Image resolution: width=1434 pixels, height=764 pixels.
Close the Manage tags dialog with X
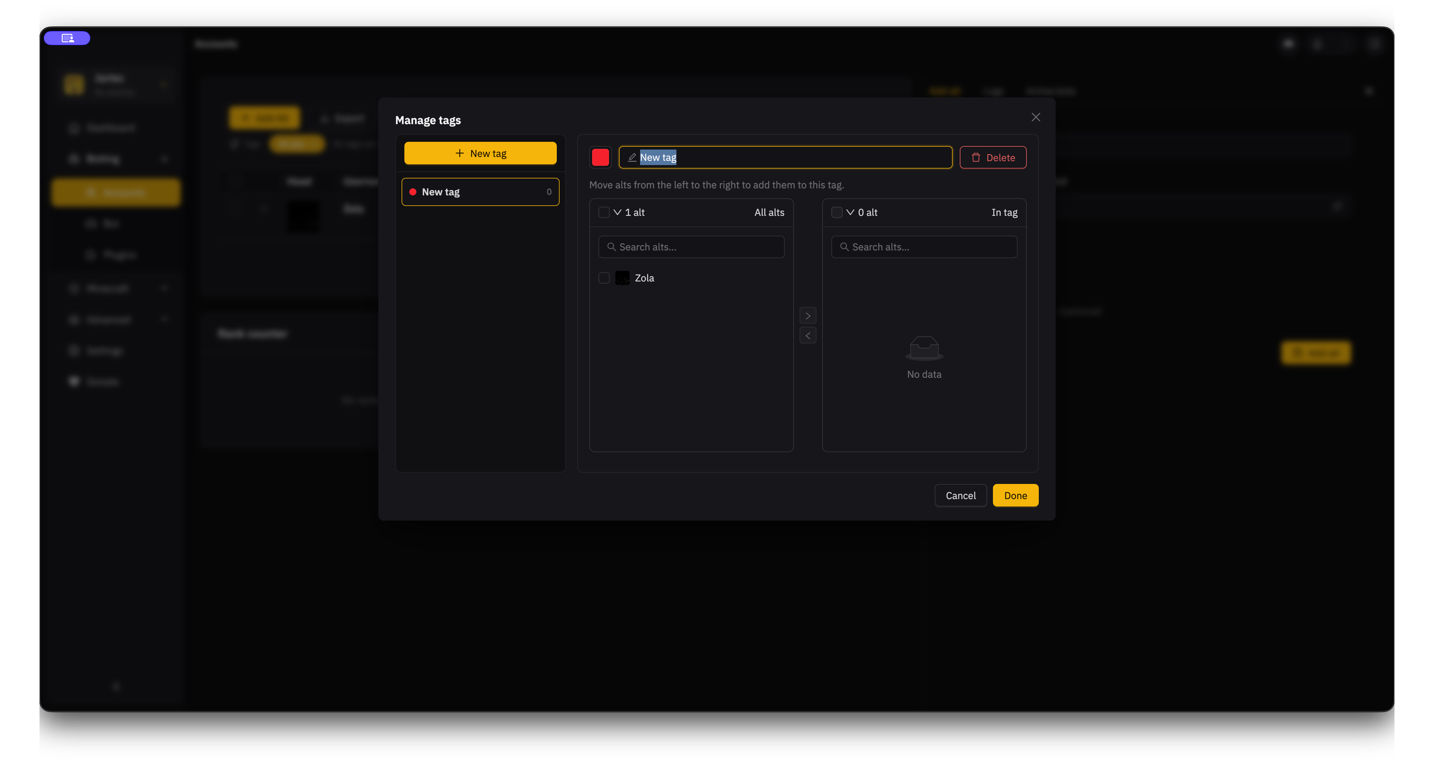[x=1035, y=117]
